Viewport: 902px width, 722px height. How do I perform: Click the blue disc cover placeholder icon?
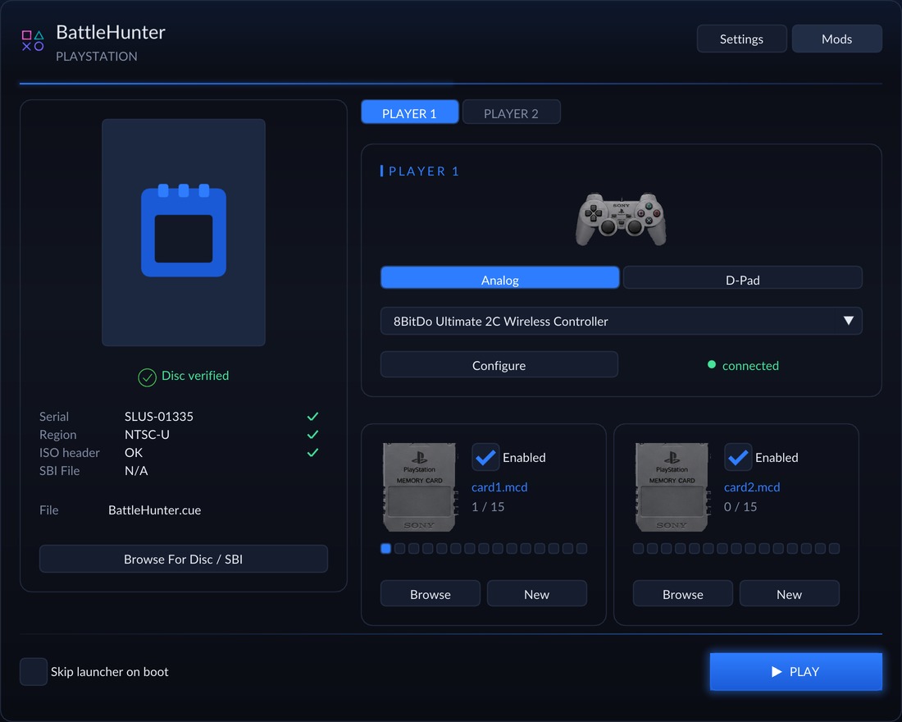[x=184, y=231]
